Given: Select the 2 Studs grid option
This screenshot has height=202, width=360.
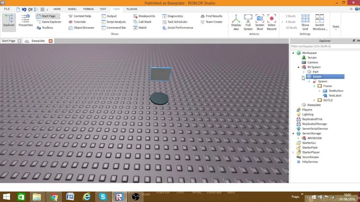Looking at the screenshot, I should tap(289, 16).
